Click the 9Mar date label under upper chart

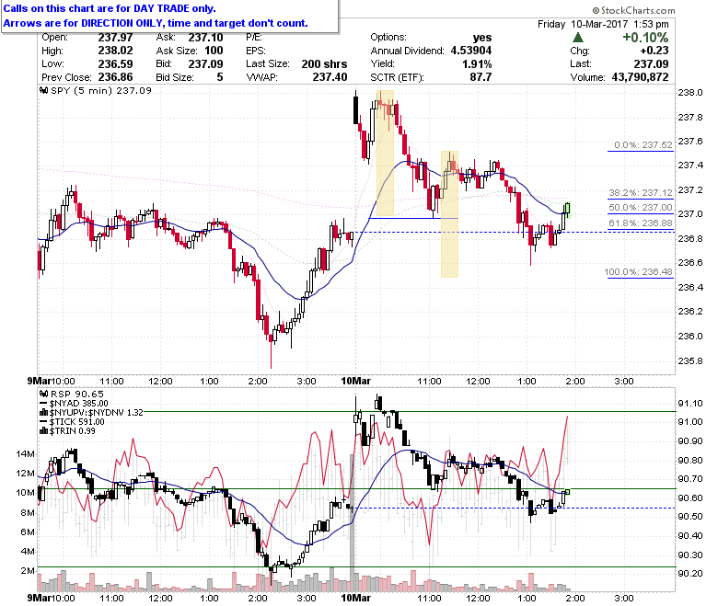[39, 381]
